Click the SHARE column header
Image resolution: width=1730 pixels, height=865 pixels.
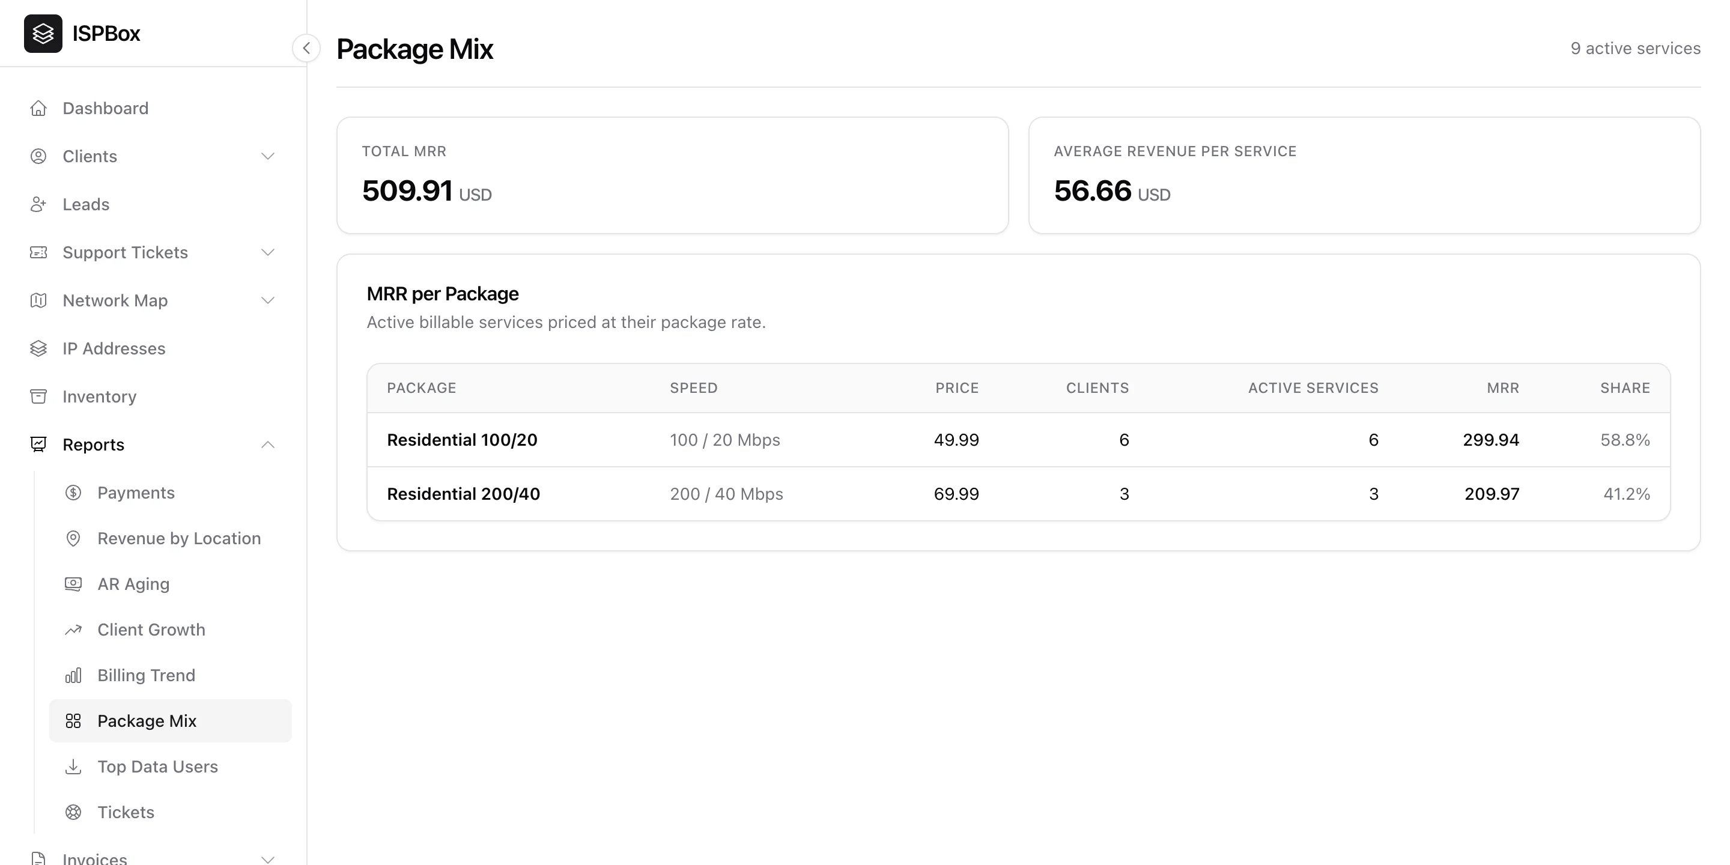(1624, 388)
